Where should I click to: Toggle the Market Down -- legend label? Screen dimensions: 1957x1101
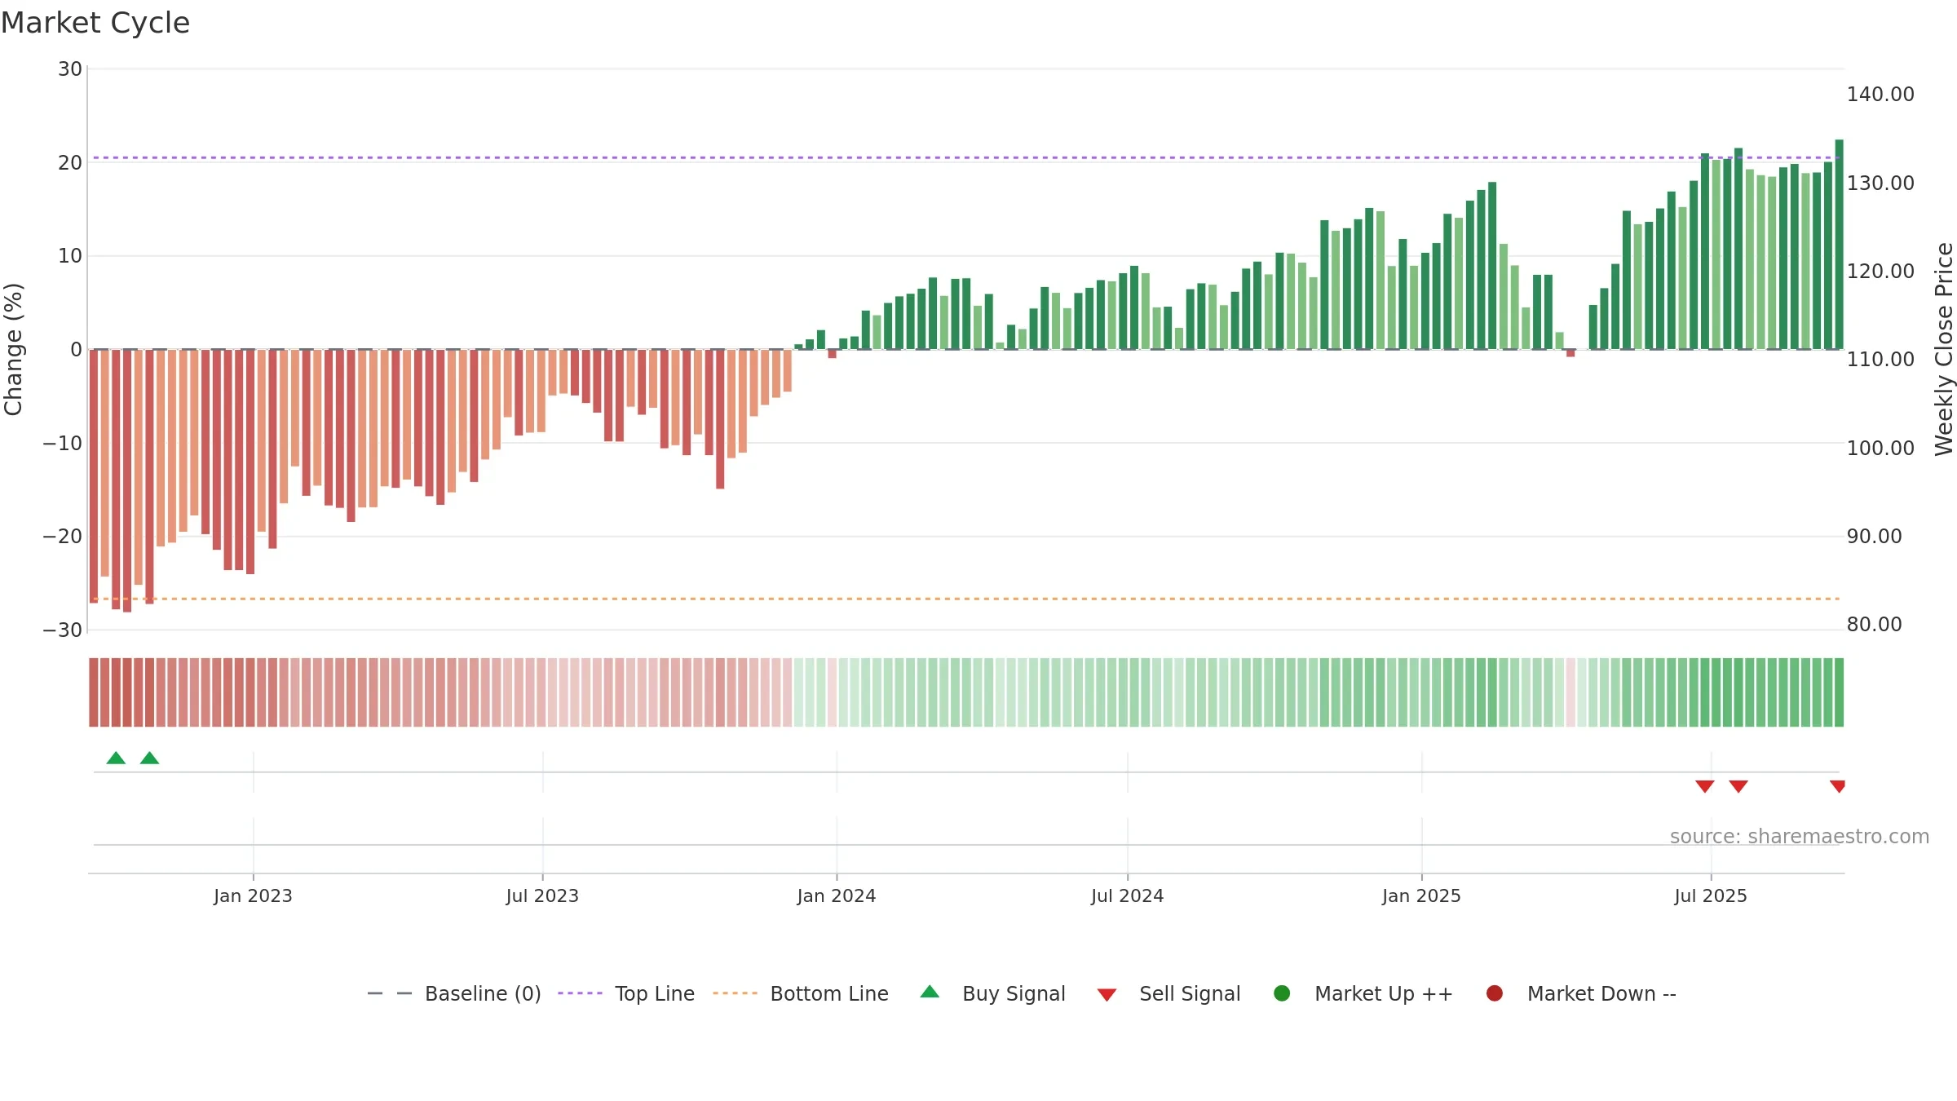[x=1601, y=993]
